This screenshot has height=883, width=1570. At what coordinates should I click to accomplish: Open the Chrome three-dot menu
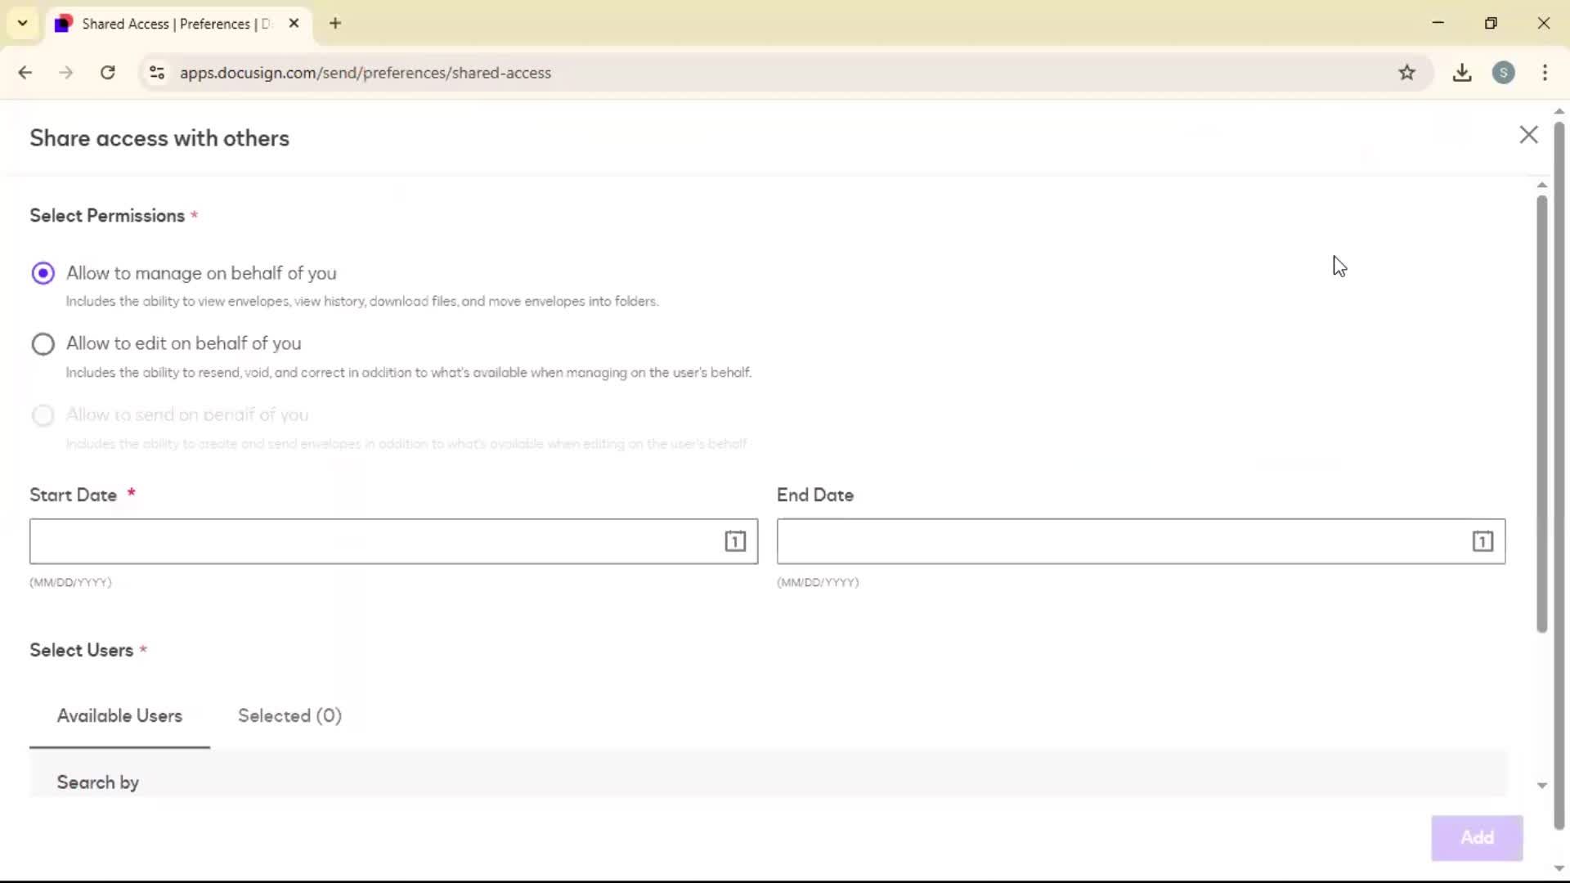coord(1545,73)
